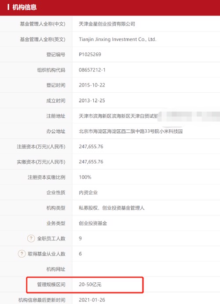Click establishment date 2013-12-25
This screenshot has height=304, width=220.
92,101
